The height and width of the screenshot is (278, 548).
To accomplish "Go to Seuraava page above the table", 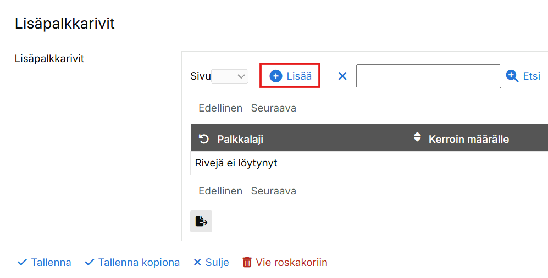I will point(273,108).
